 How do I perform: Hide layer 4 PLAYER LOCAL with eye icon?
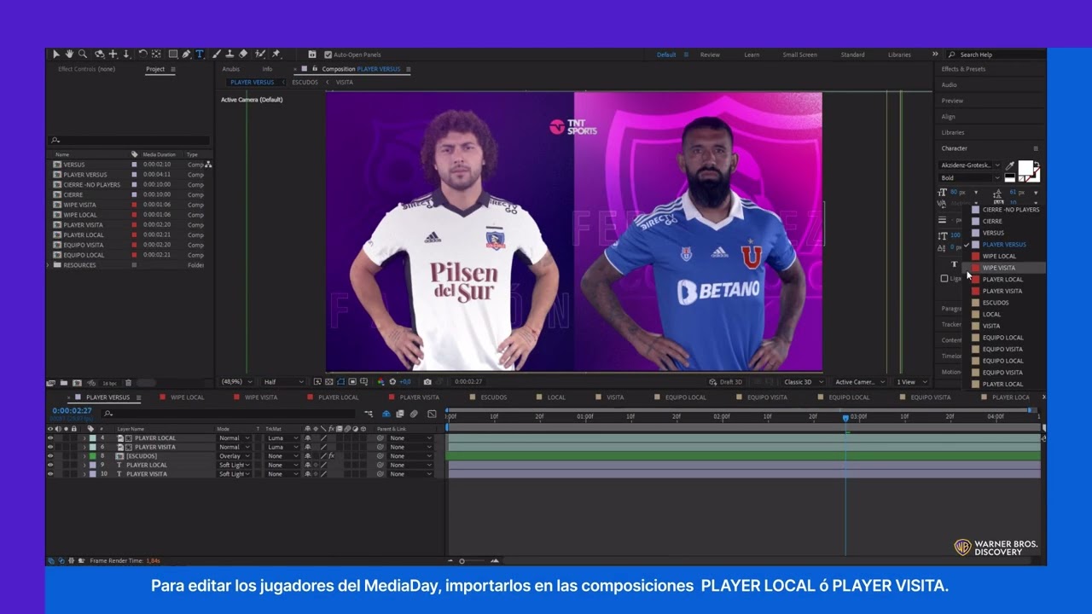[50, 437]
